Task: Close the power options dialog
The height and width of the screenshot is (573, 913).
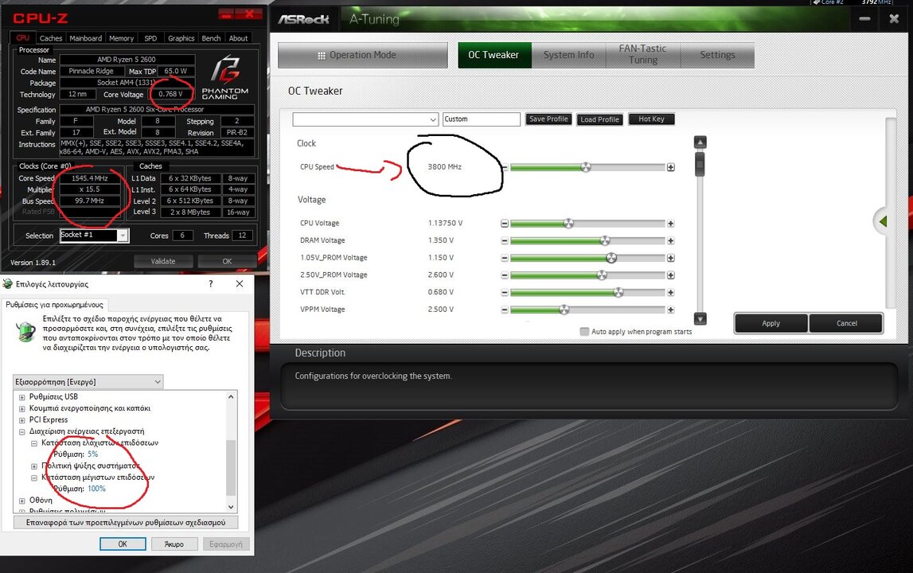Action: pyautogui.click(x=240, y=283)
